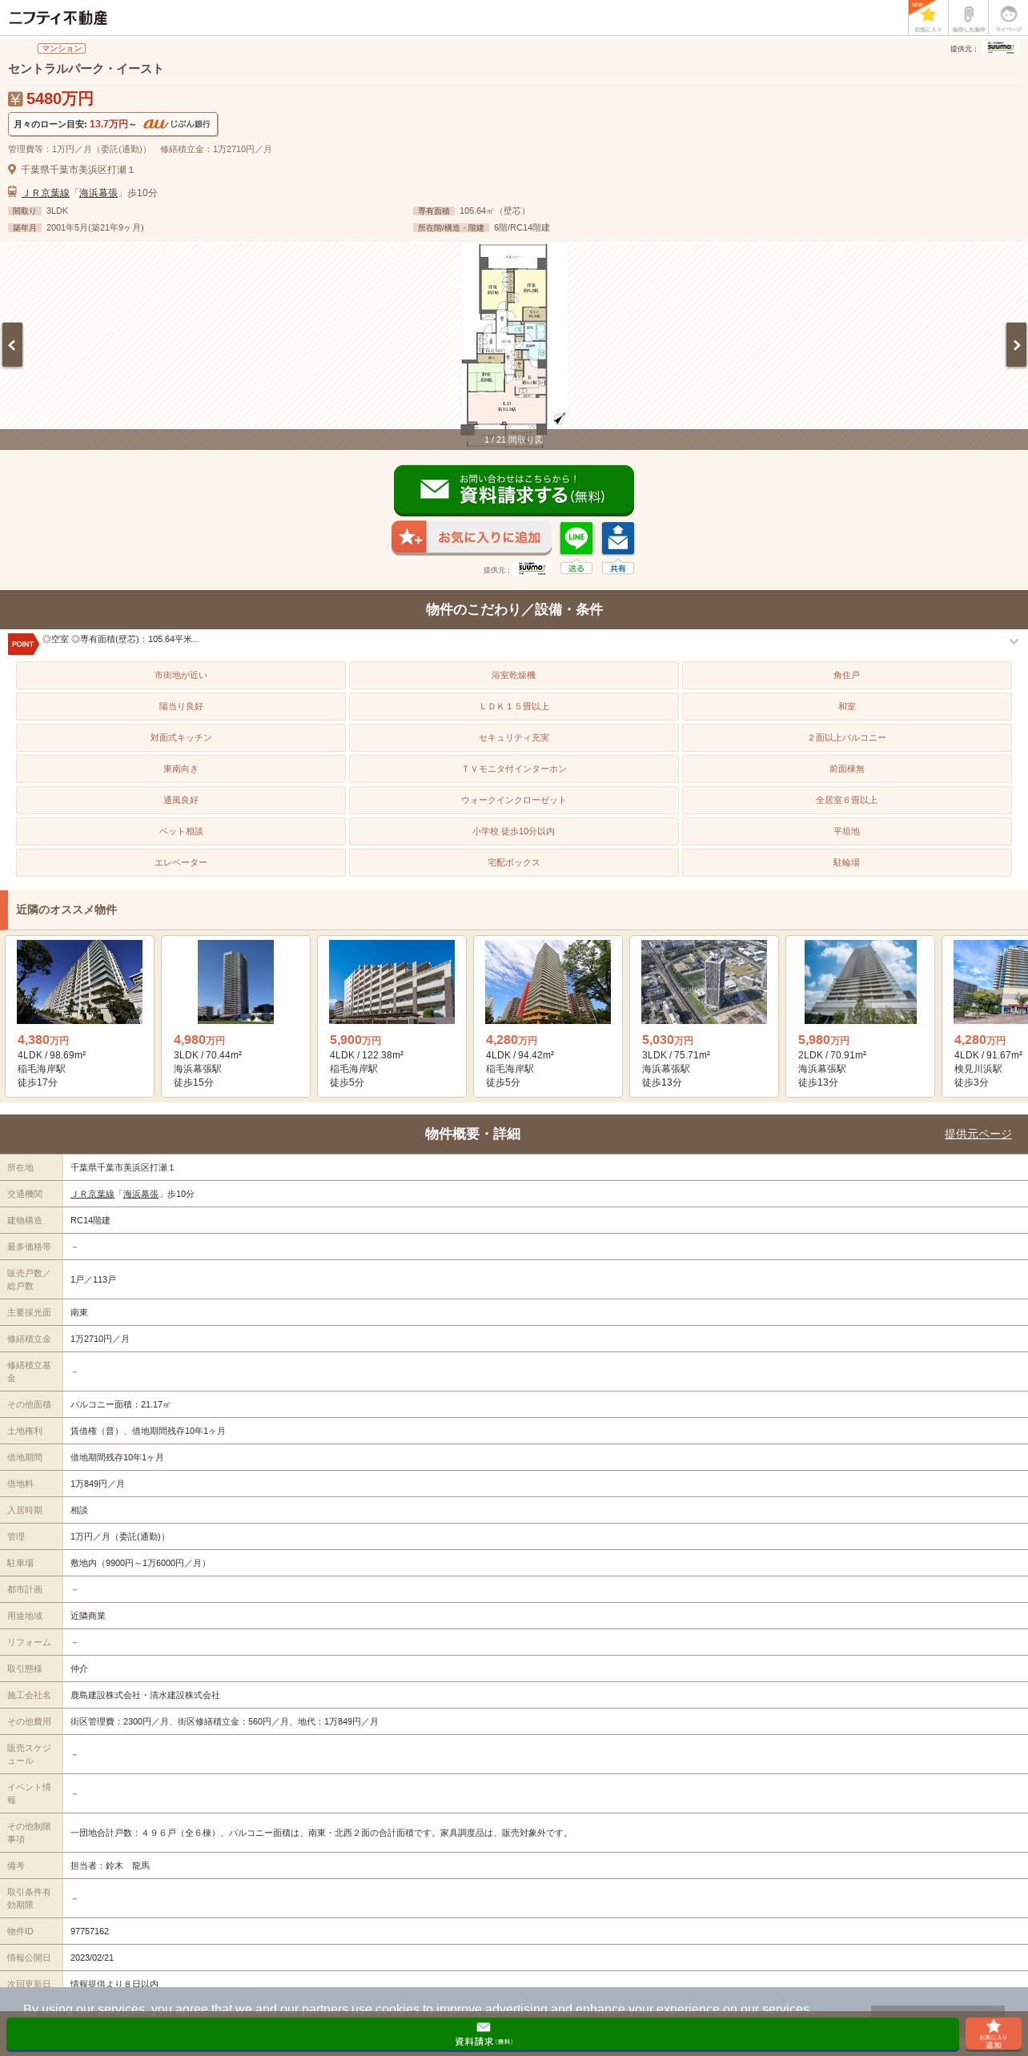Open ＪＲ京葉線 link in details table
The width and height of the screenshot is (1028, 2056).
[x=92, y=1194]
